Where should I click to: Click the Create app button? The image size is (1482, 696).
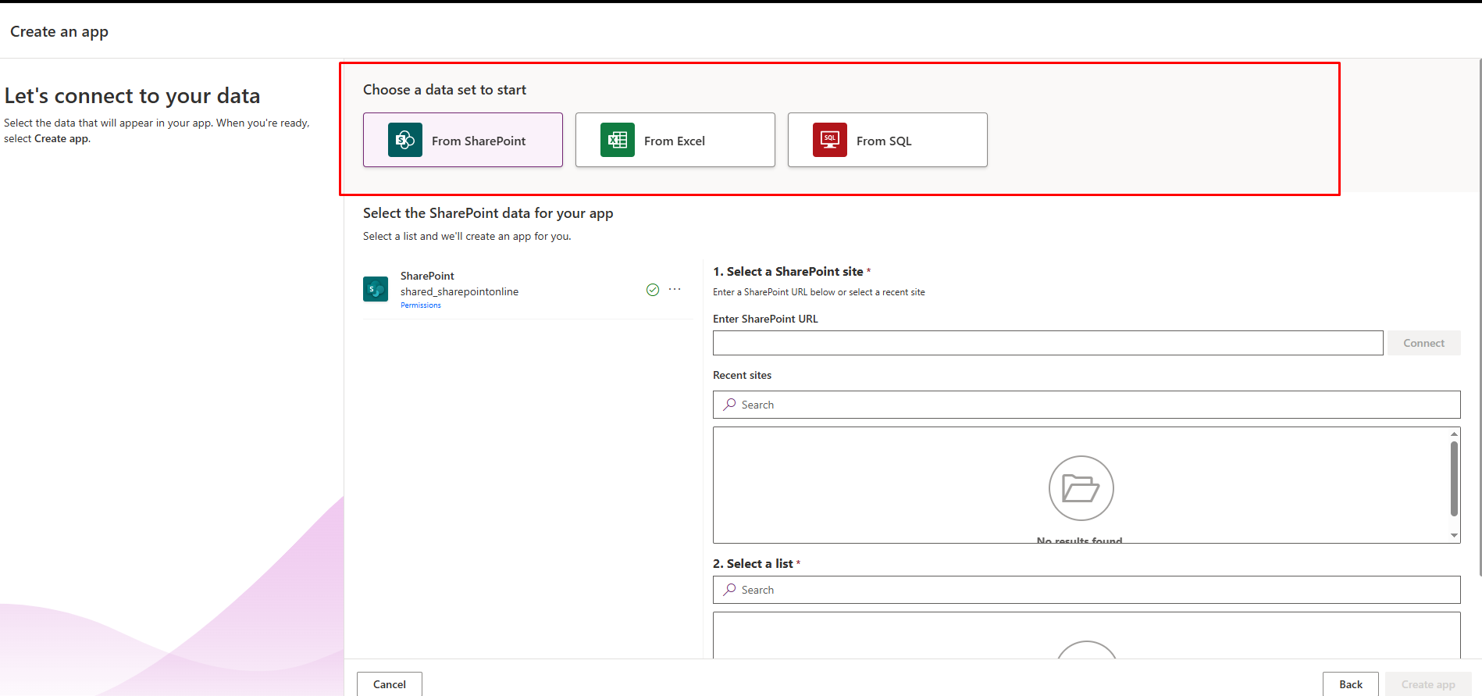pyautogui.click(x=1428, y=684)
